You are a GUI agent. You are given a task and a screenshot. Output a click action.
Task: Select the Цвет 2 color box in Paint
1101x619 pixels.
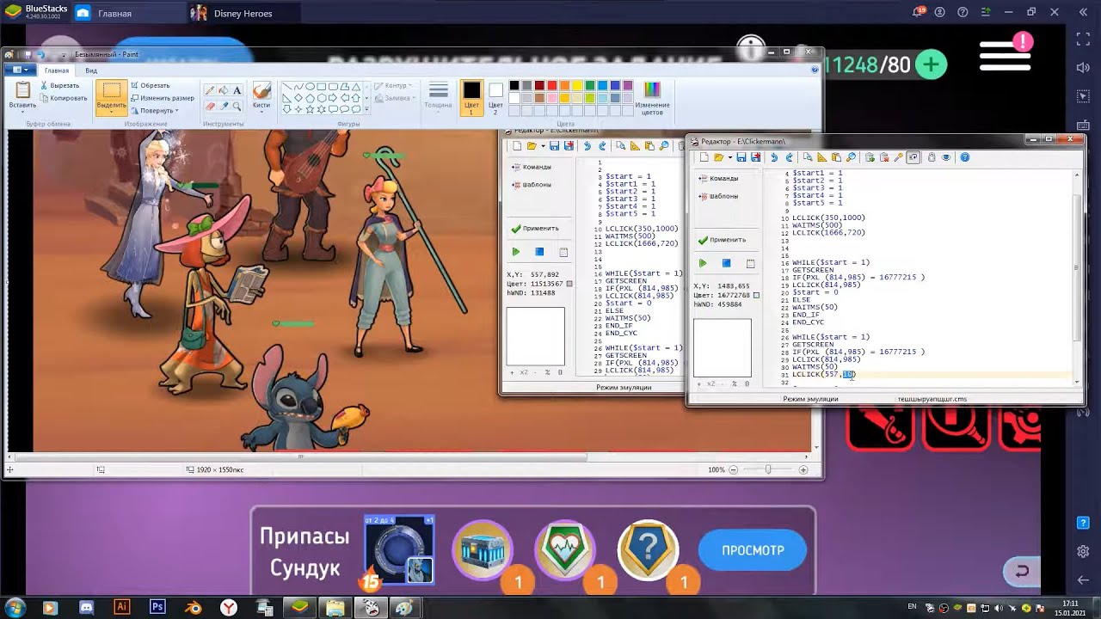pyautogui.click(x=495, y=97)
